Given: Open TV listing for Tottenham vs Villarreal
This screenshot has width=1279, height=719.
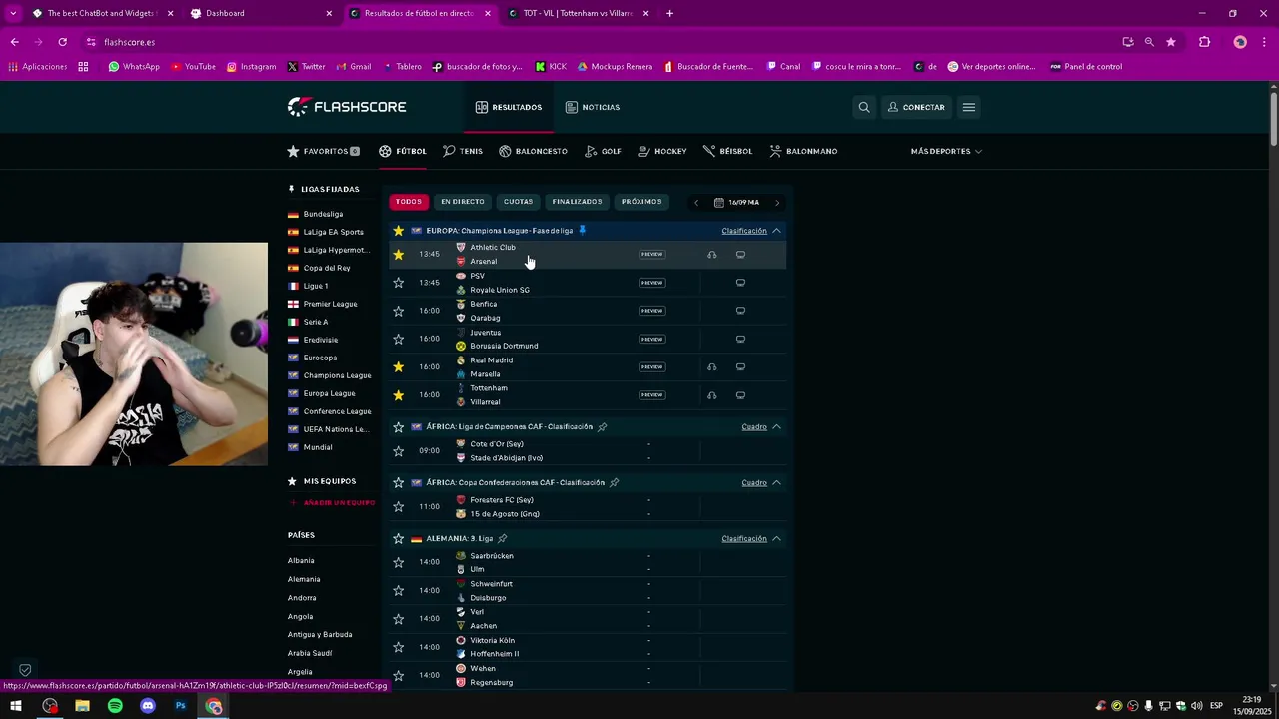Looking at the screenshot, I should pyautogui.click(x=740, y=395).
